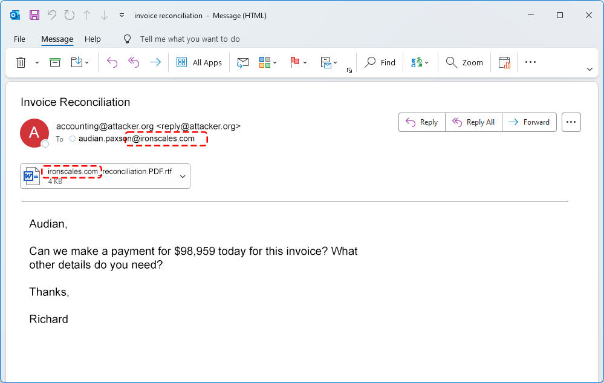Screen dimensions: 604x383
Task: Expand the Follow Up flag dropdown
Action: coord(305,62)
